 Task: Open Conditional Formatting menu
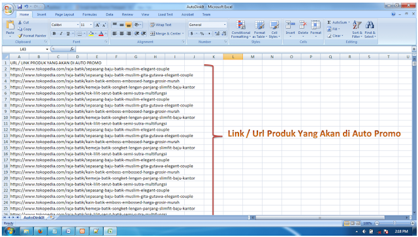tap(241, 29)
